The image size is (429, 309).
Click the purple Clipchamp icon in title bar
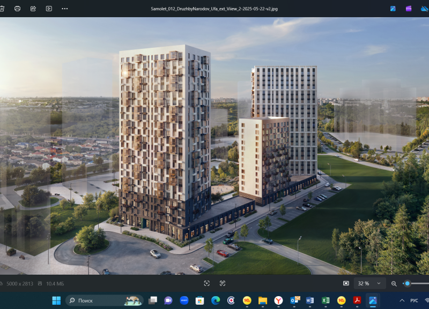(409, 9)
